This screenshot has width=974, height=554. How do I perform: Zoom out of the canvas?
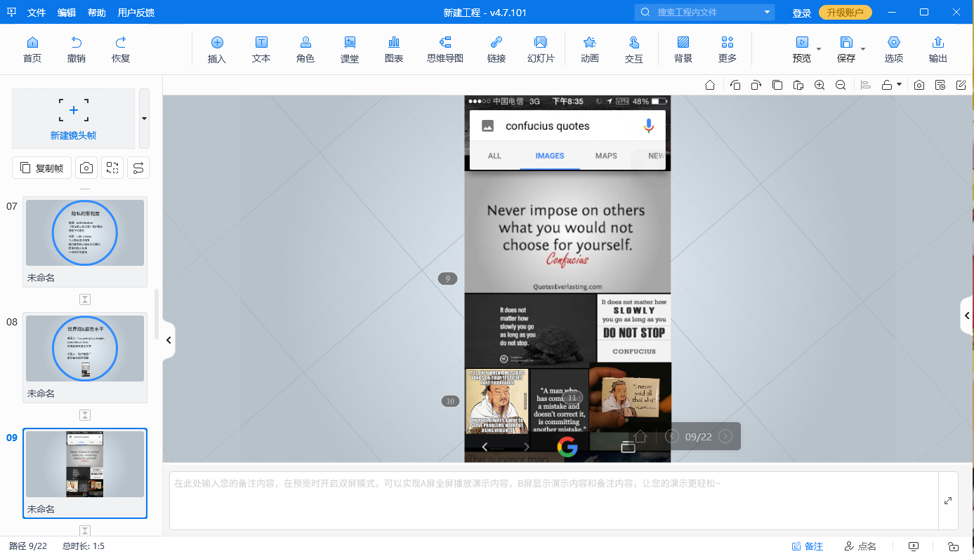point(841,85)
